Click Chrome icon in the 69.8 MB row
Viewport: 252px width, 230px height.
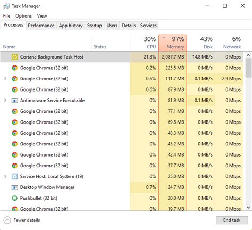[x=14, y=122]
